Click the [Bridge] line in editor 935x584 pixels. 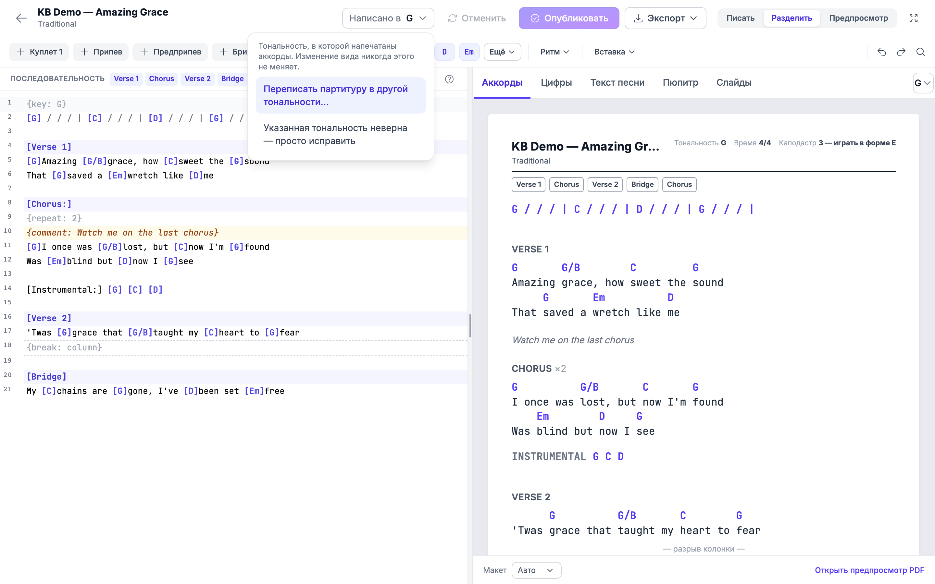(246, 377)
